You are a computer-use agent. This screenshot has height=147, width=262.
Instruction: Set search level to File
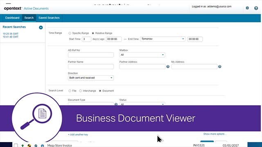click(x=70, y=91)
